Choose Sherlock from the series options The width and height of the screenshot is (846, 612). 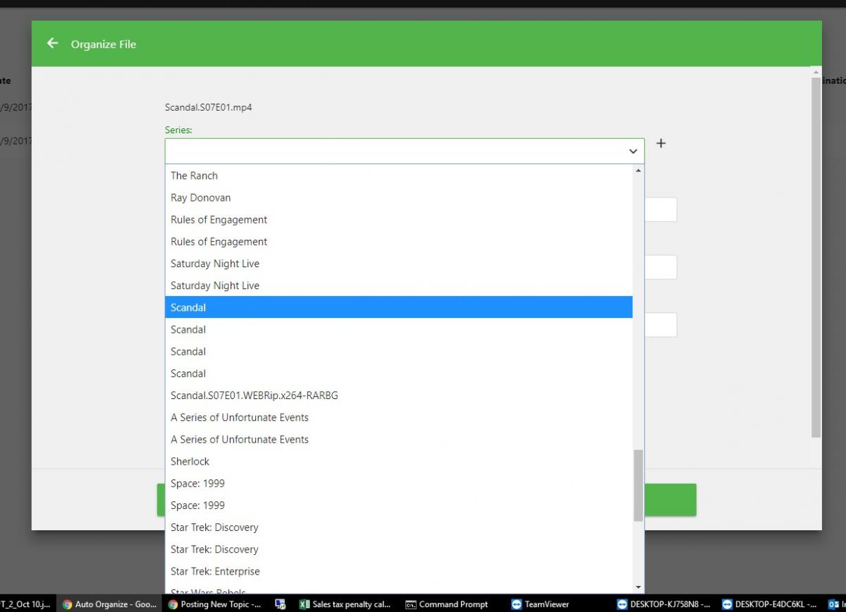pyautogui.click(x=190, y=461)
